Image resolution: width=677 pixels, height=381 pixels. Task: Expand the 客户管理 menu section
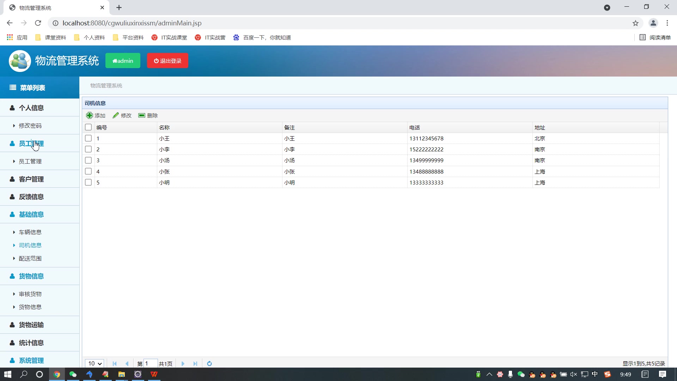(39, 179)
